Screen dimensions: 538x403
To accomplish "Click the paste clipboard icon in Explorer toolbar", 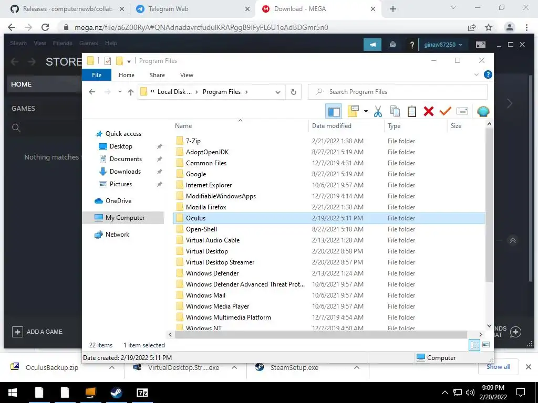I will pyautogui.click(x=412, y=111).
